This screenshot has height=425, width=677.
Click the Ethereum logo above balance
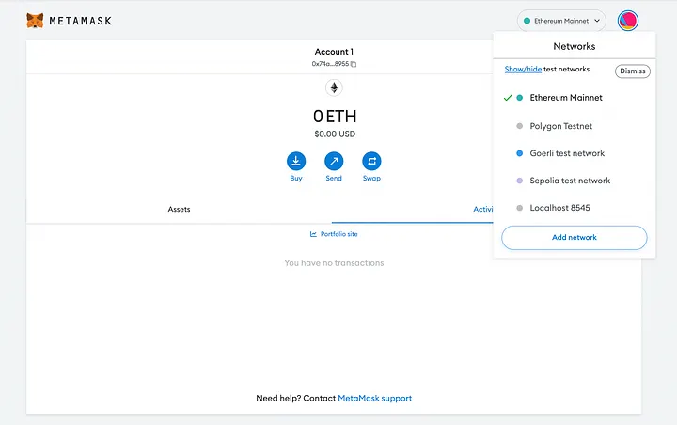click(x=334, y=88)
